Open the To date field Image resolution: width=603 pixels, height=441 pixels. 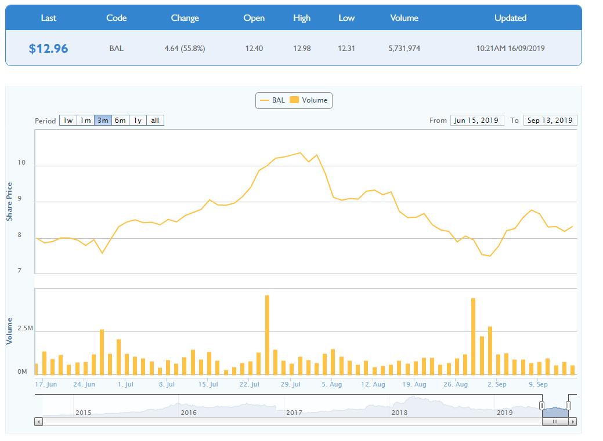[550, 121]
